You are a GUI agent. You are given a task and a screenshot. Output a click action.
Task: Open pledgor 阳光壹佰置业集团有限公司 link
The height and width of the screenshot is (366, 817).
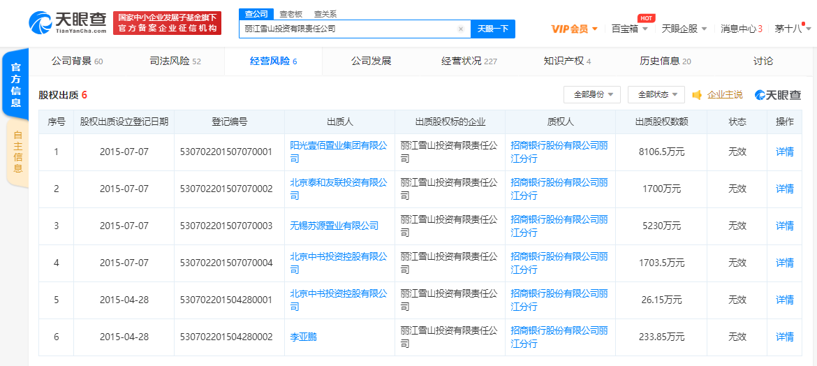click(x=339, y=152)
